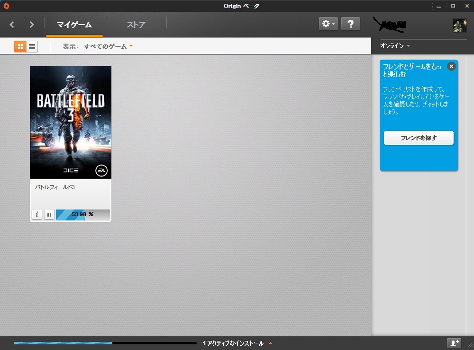Go back with the left arrow
The height and width of the screenshot is (350, 474).
coord(12,25)
